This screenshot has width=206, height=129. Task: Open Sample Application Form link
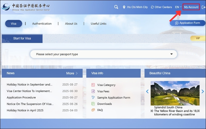pyautogui.click(x=114, y=98)
